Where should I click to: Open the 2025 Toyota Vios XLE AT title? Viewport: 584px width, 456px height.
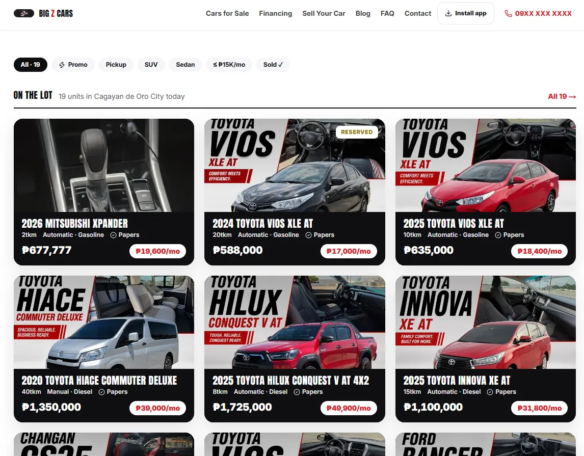coord(454,223)
